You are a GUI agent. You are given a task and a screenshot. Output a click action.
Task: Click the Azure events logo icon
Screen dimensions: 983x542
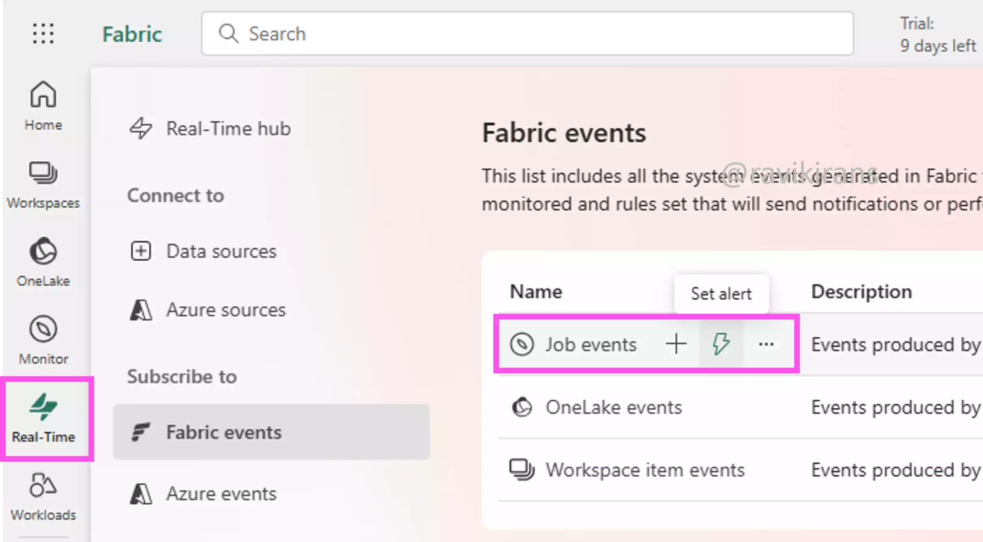(141, 494)
